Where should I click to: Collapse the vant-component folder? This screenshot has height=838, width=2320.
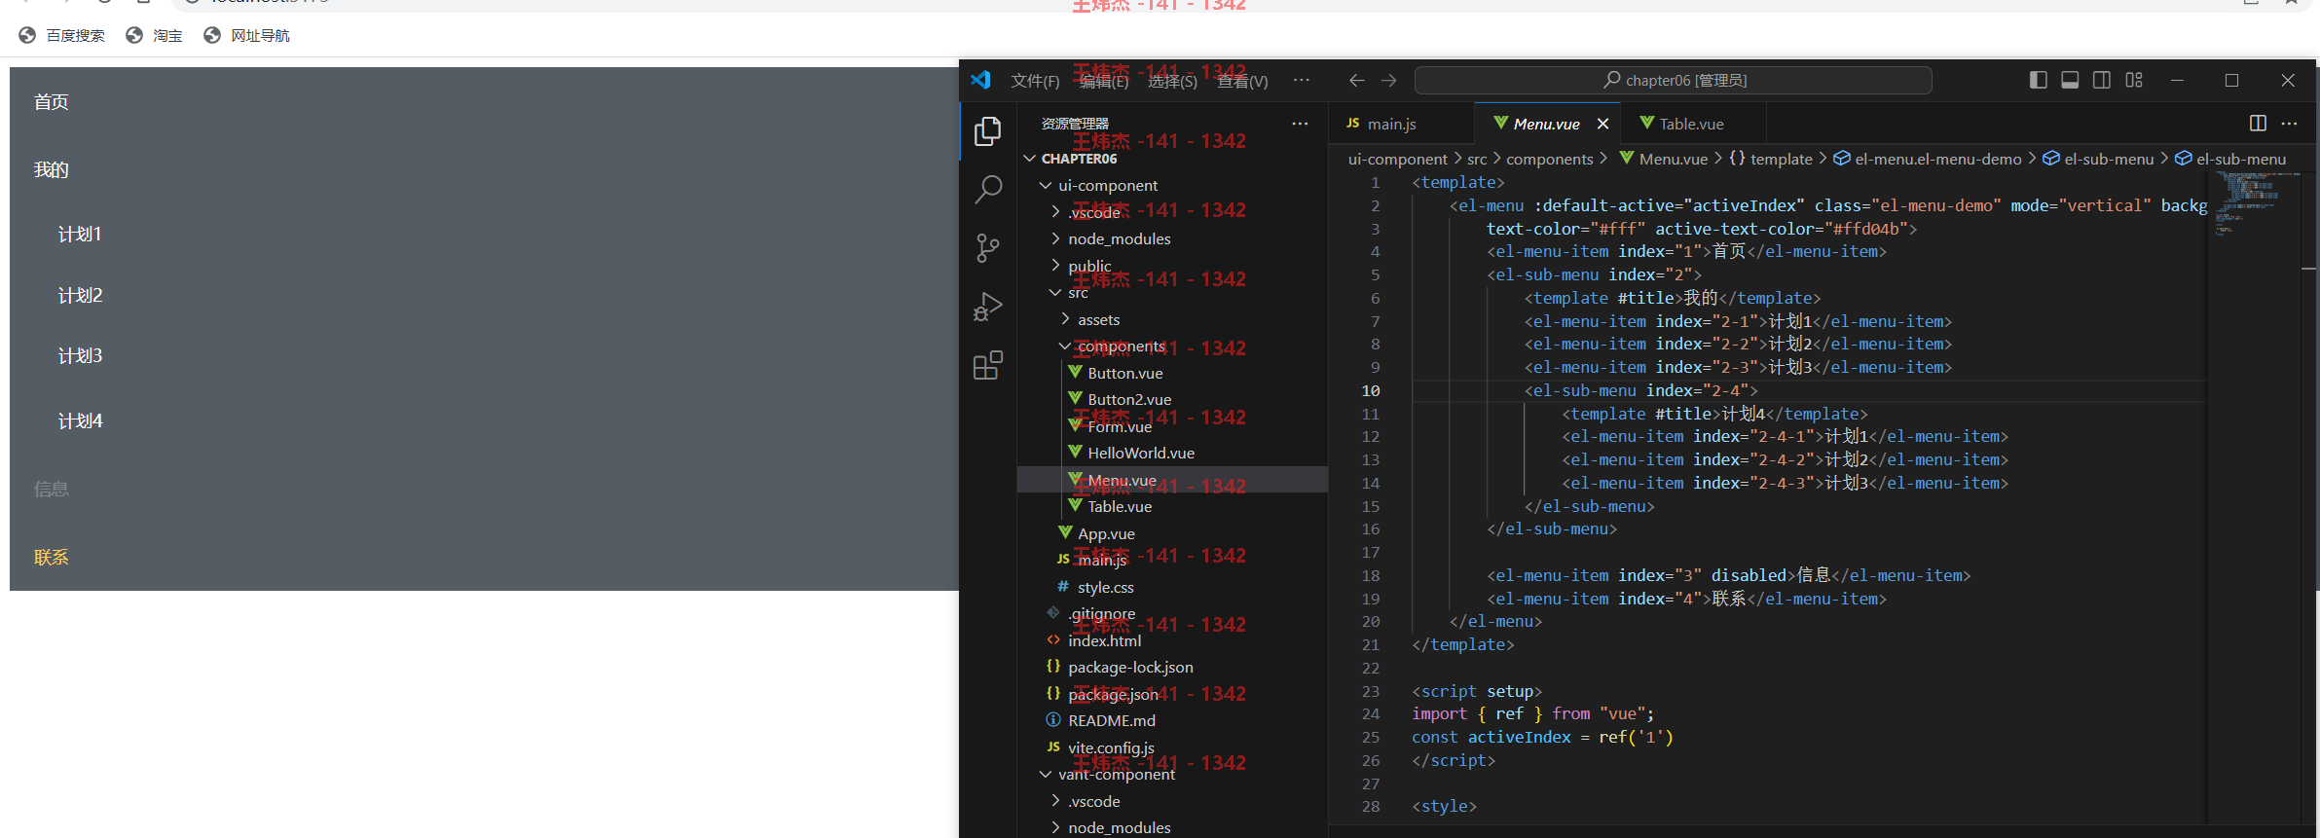[x=1172, y=774]
